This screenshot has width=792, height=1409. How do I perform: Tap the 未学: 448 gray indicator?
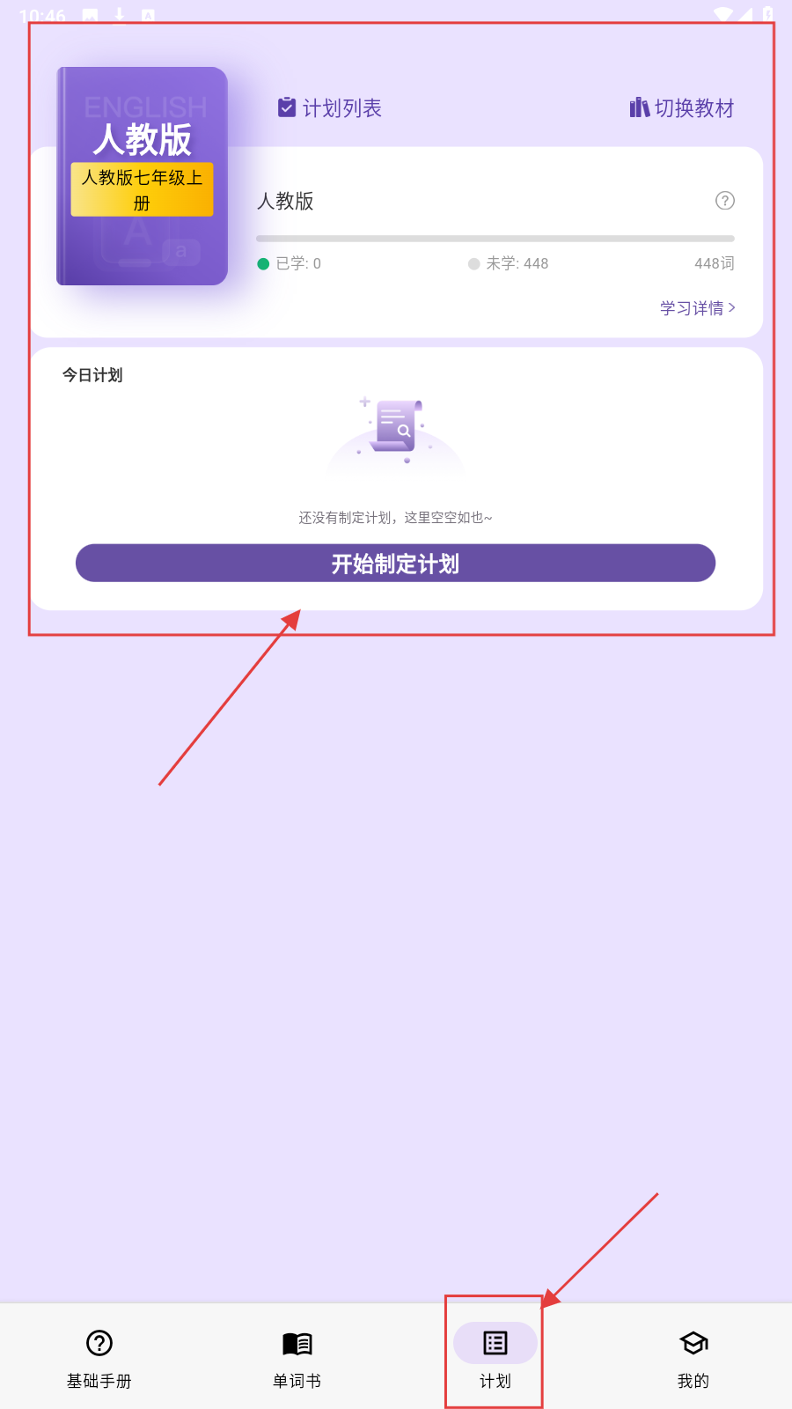point(508,263)
